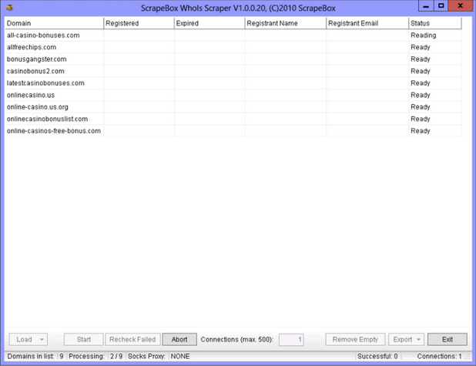Sort by the Expired column header
This screenshot has height=366, width=476.
(x=210, y=23)
